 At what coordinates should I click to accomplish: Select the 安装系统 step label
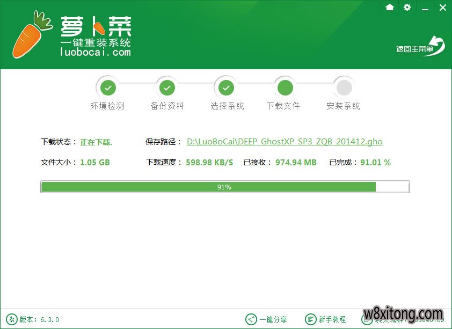(x=342, y=106)
